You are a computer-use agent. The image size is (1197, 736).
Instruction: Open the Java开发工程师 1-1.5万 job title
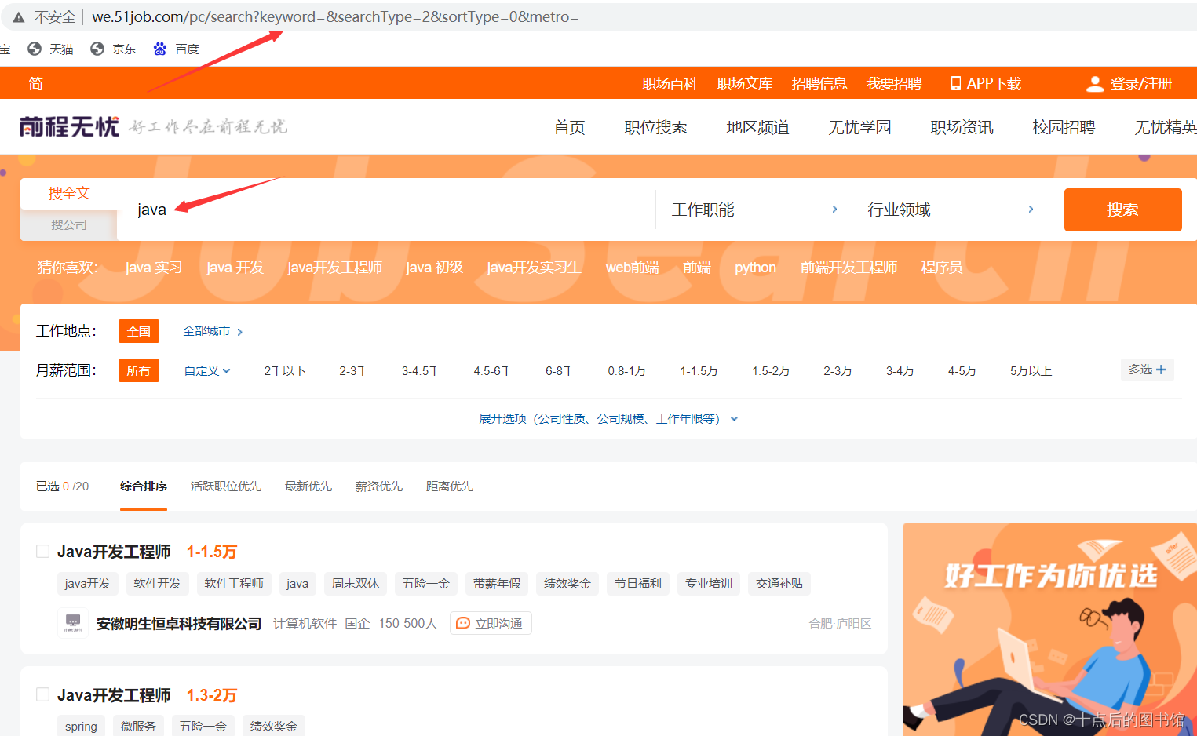(114, 552)
